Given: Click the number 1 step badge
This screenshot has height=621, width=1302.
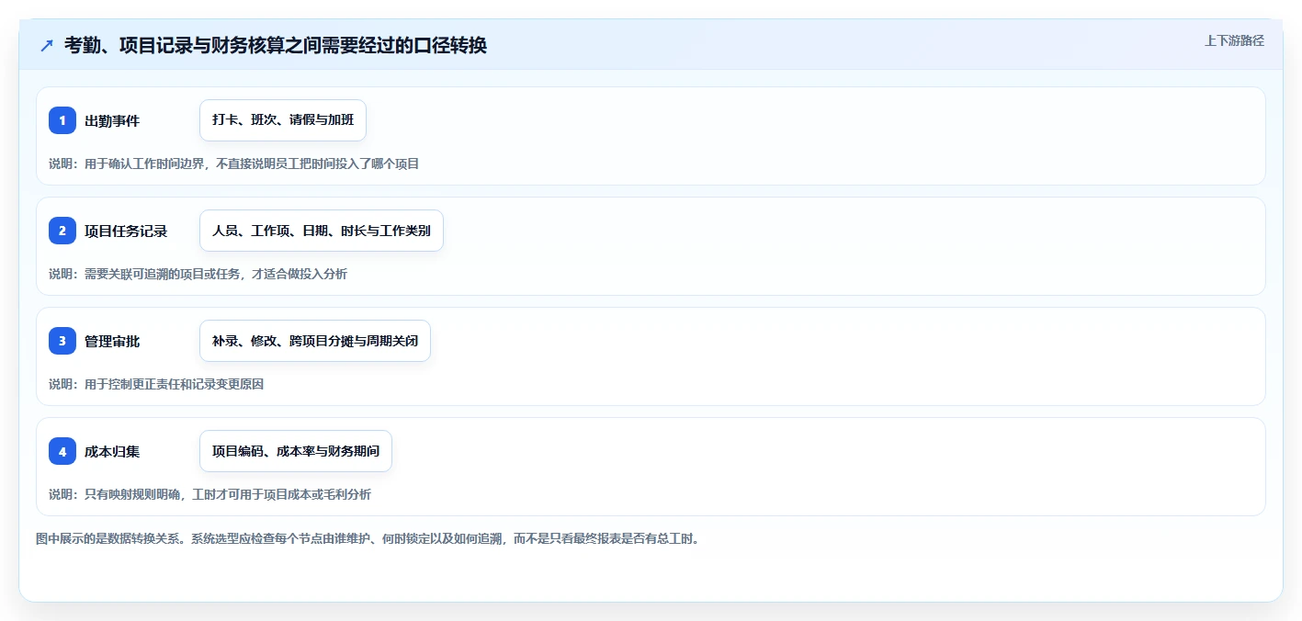Looking at the screenshot, I should click(x=62, y=120).
